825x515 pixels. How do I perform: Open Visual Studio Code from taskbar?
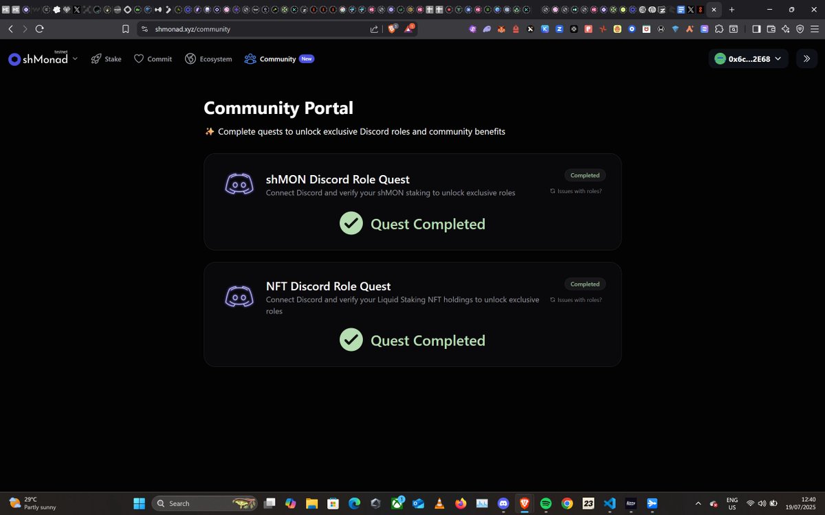click(x=609, y=503)
